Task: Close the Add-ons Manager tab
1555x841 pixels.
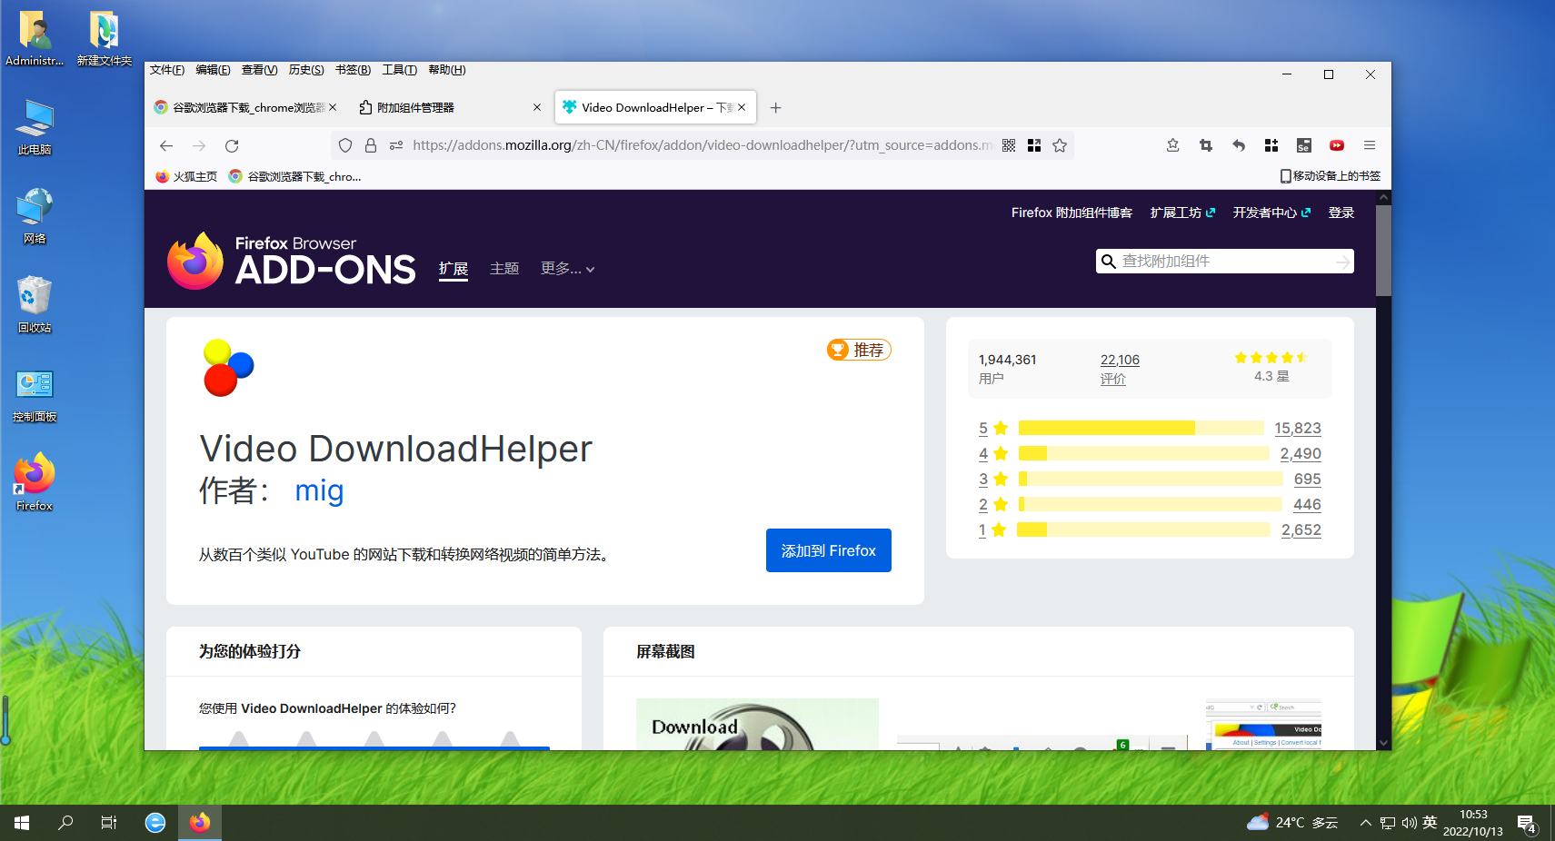Action: click(x=537, y=107)
